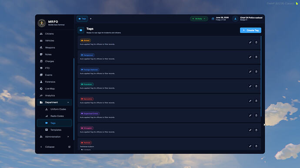This screenshot has width=300, height=168.
Task: Click the pin icon beside Collapse
Action: coord(69,147)
